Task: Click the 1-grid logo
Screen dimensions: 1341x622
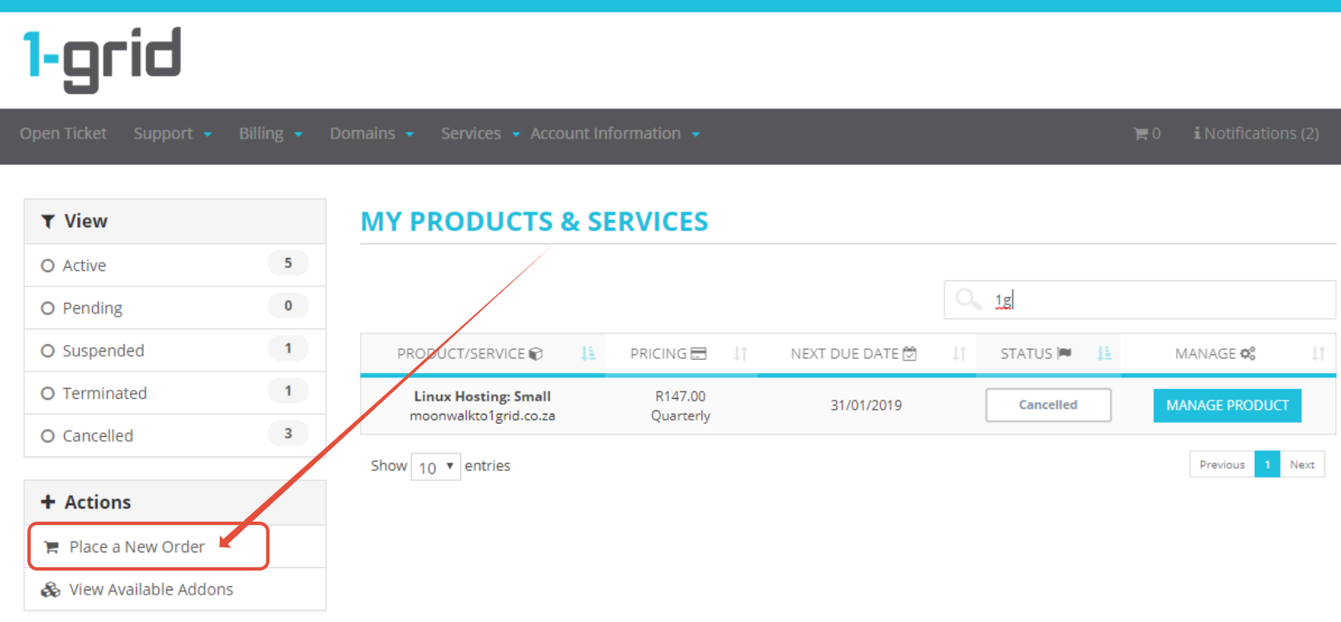Action: coord(102,59)
